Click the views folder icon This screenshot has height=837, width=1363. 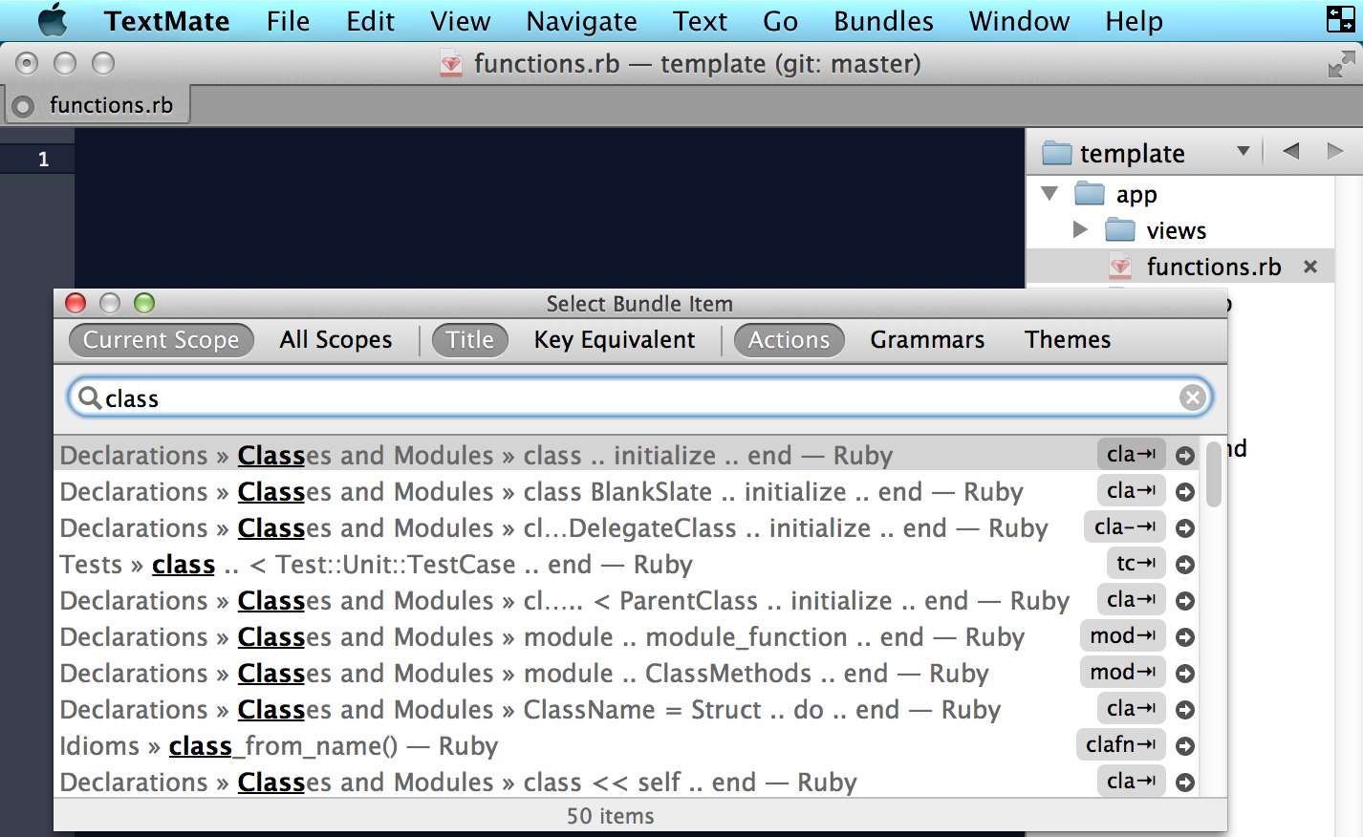(x=1120, y=230)
